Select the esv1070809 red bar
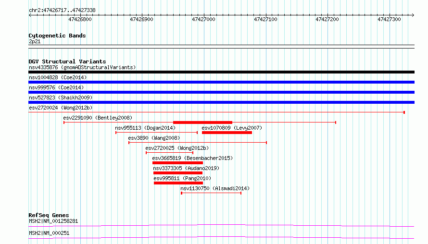 227,133
